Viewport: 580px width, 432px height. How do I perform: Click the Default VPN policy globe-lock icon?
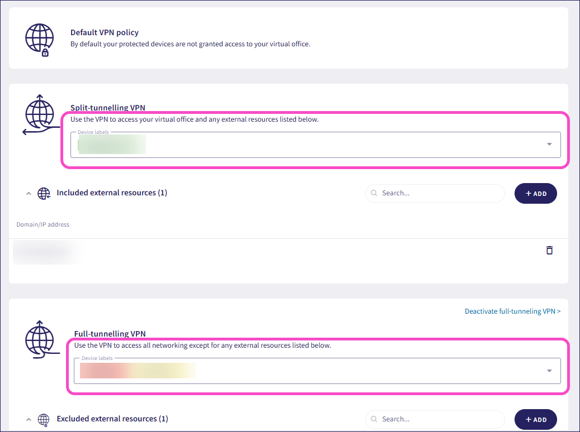40,40
